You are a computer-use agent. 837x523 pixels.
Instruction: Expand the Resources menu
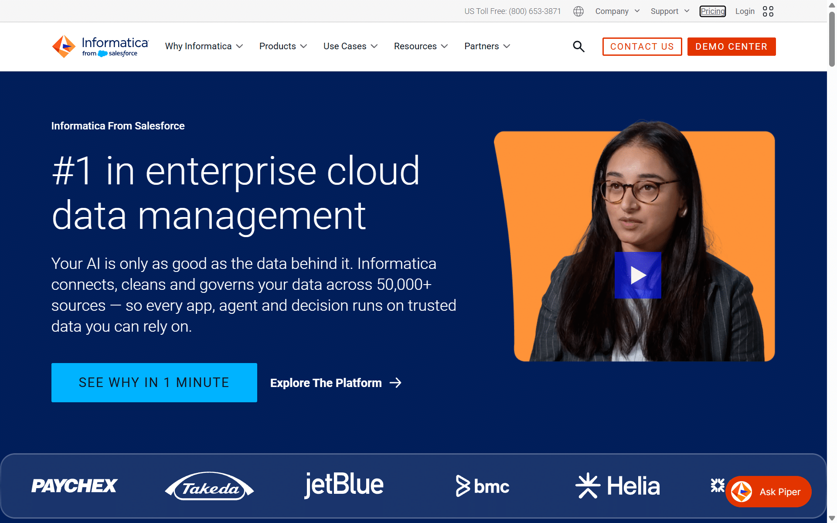421,46
